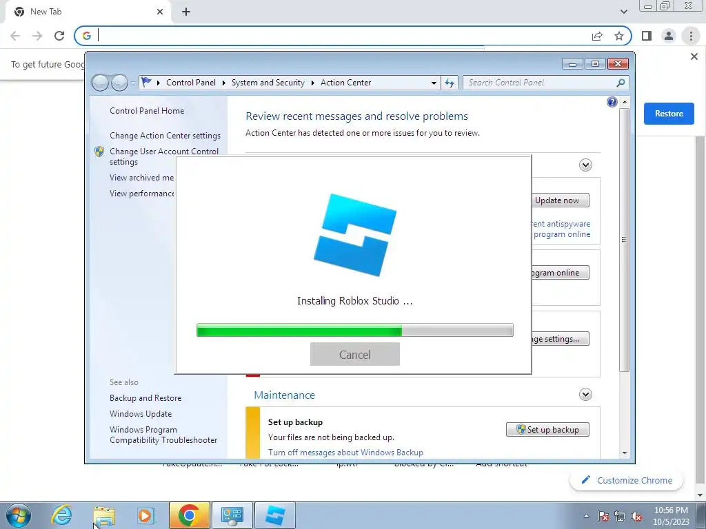Screen dimensions: 706x529
Task: Click the Control Panel forward arrow button
Action: click(119, 83)
